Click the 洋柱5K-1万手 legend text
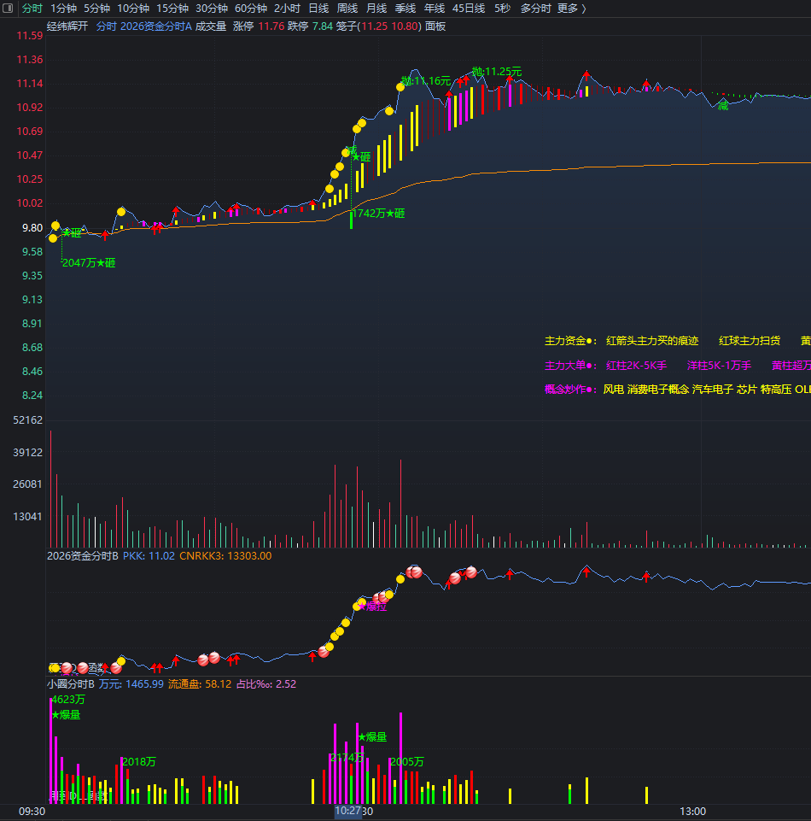 pos(719,366)
